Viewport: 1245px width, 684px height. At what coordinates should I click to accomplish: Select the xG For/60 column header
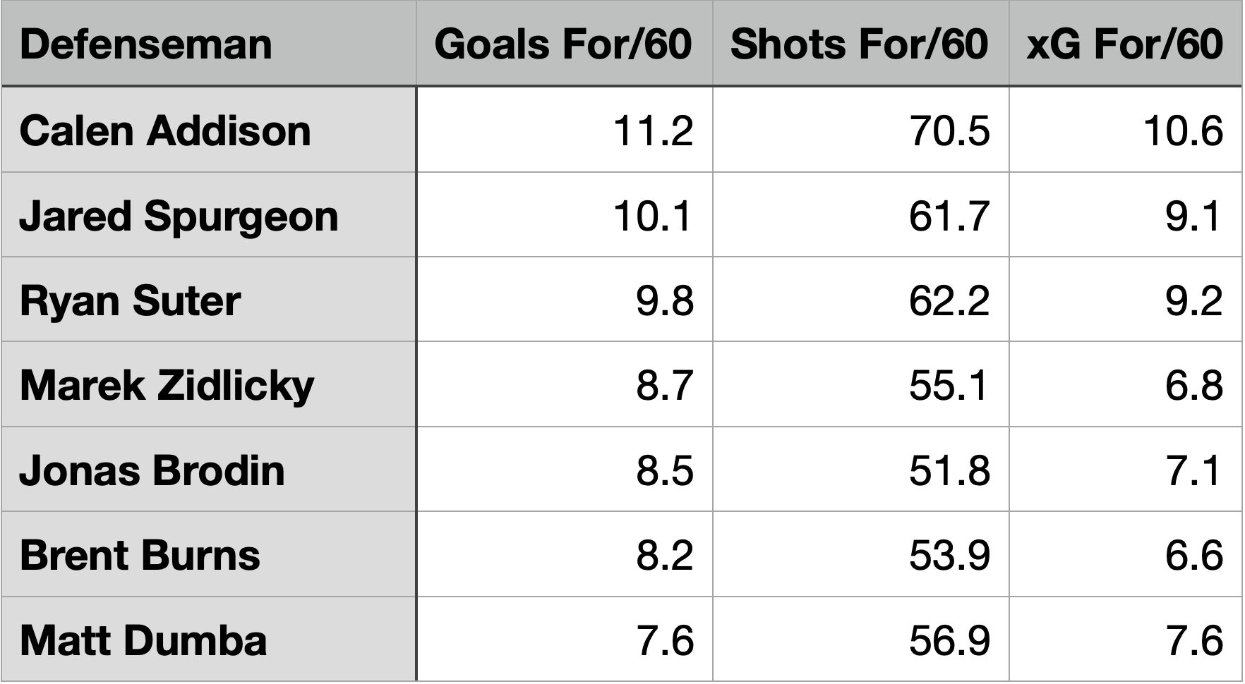click(1124, 44)
